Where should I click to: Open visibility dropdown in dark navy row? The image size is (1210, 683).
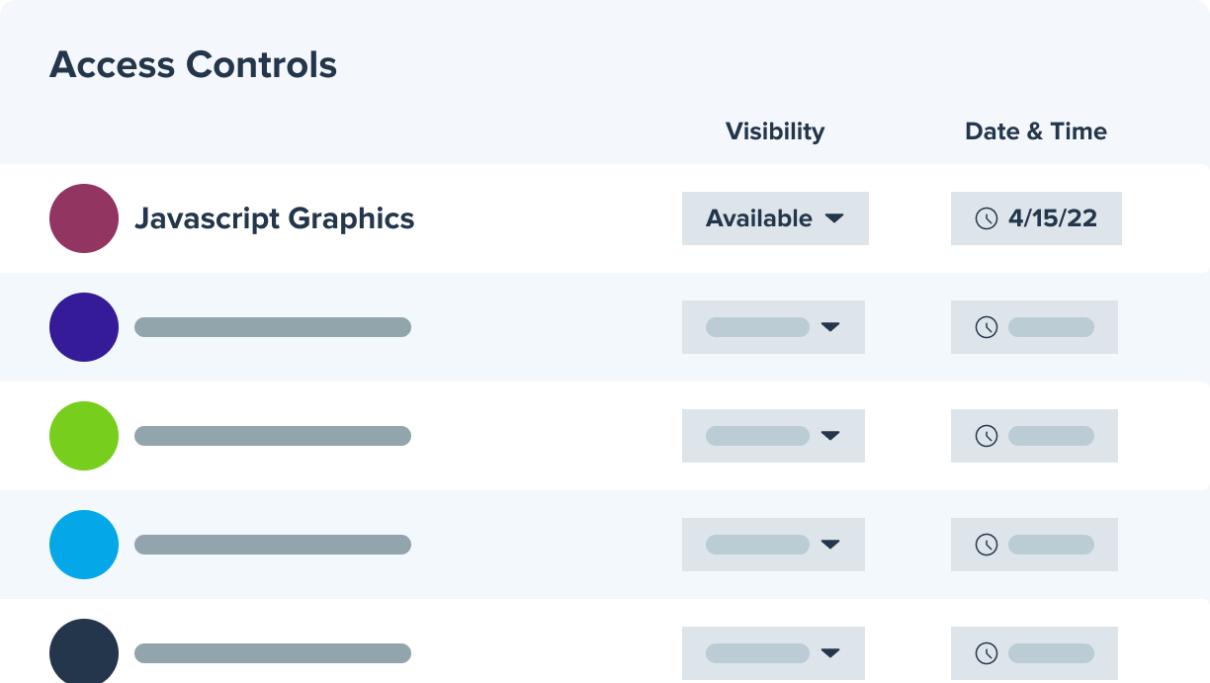coord(773,653)
